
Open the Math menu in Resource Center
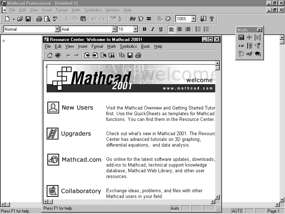pos(112,46)
